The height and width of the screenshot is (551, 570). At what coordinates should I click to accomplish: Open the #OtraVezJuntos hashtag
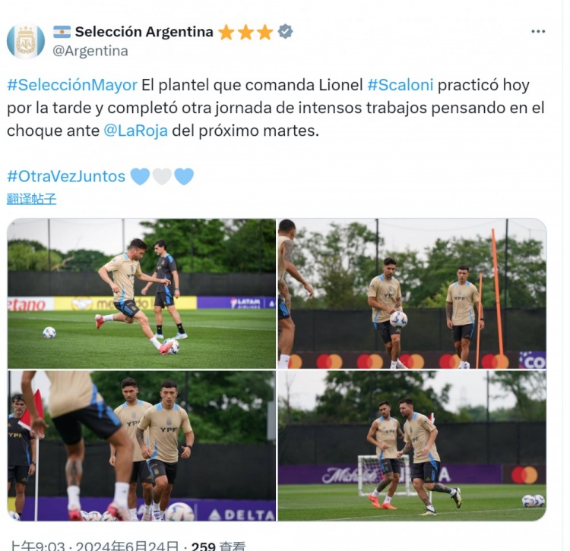[x=66, y=176]
